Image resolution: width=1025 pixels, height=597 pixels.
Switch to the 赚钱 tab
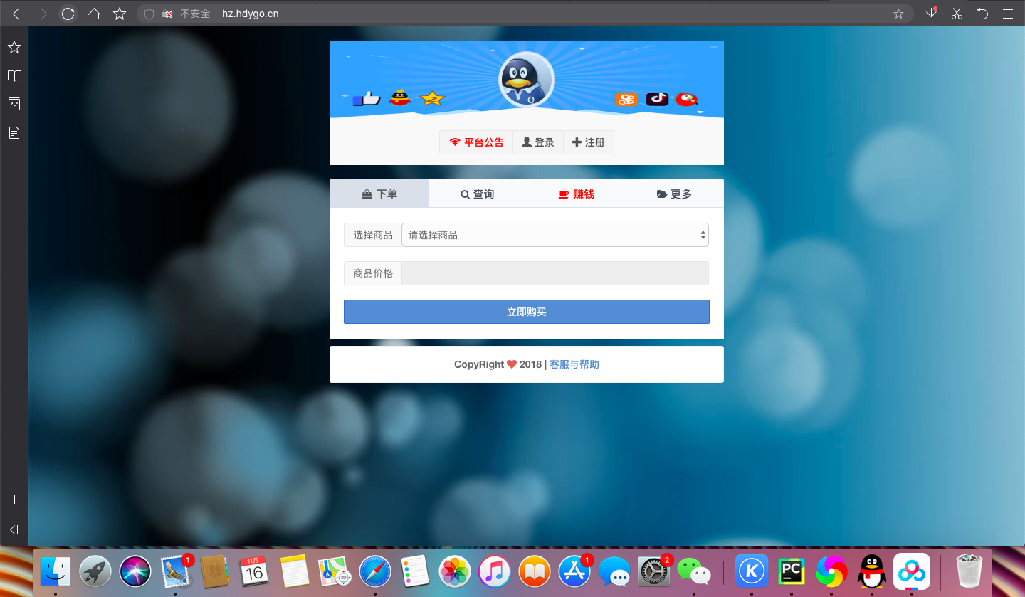[576, 194]
